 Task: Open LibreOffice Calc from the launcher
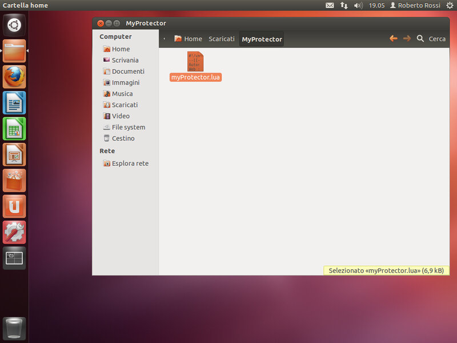14,129
